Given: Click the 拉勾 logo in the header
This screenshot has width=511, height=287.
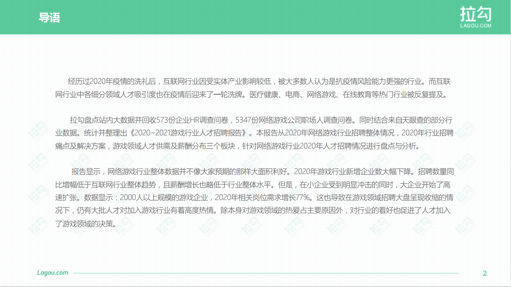Looking at the screenshot, I should pos(475,14).
